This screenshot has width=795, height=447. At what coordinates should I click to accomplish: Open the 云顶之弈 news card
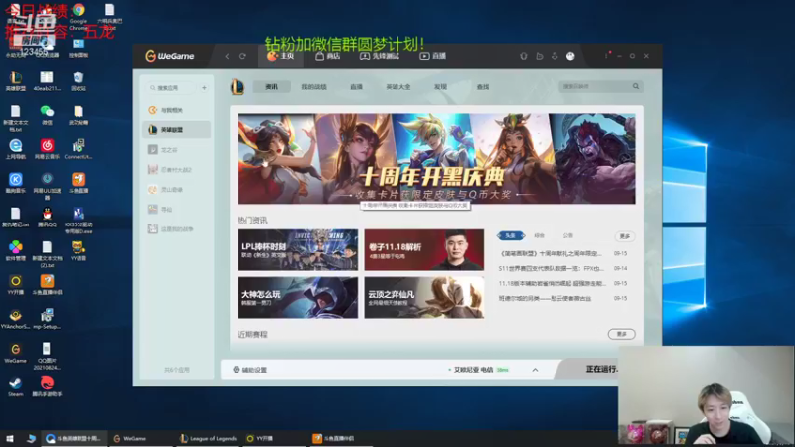coord(424,297)
